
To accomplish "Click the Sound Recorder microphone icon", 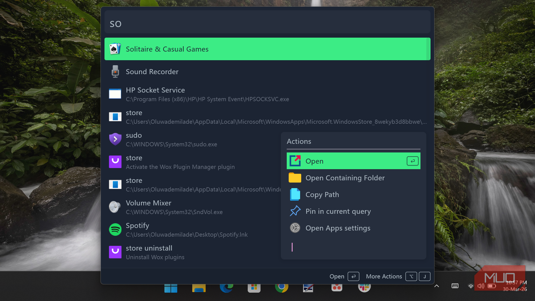I will pos(115,72).
